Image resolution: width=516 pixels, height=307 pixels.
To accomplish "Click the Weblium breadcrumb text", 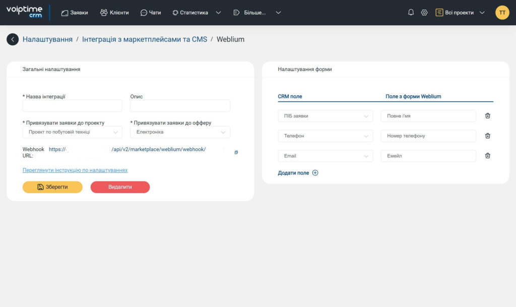I will coord(230,39).
